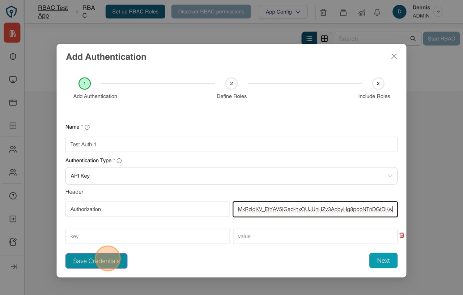Collapse the sidebar with the arrow icon
Viewport: 463px width, 295px height.
click(x=13, y=266)
